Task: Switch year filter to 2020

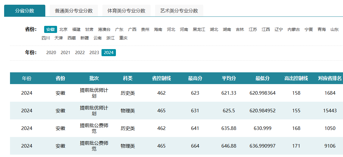Action: (51, 53)
